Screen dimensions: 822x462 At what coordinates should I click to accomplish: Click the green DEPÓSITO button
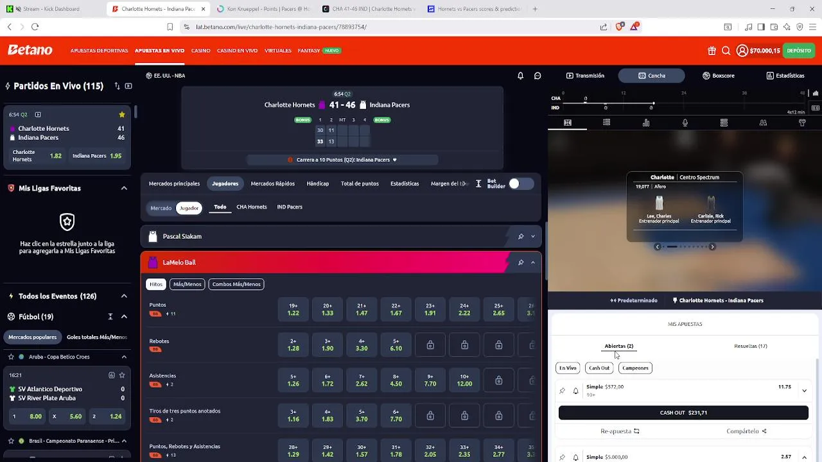pos(799,51)
